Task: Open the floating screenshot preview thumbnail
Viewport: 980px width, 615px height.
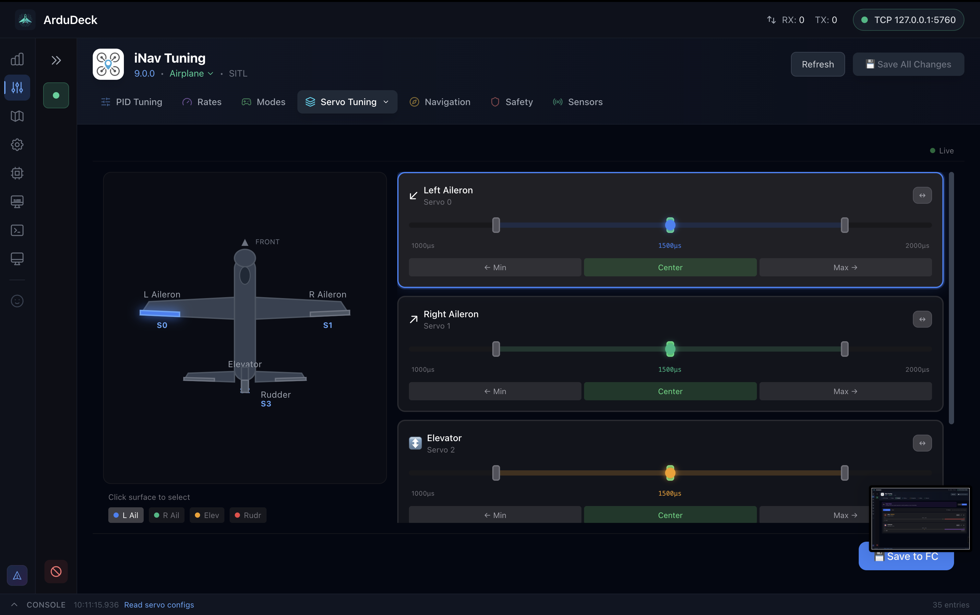Action: (x=920, y=519)
